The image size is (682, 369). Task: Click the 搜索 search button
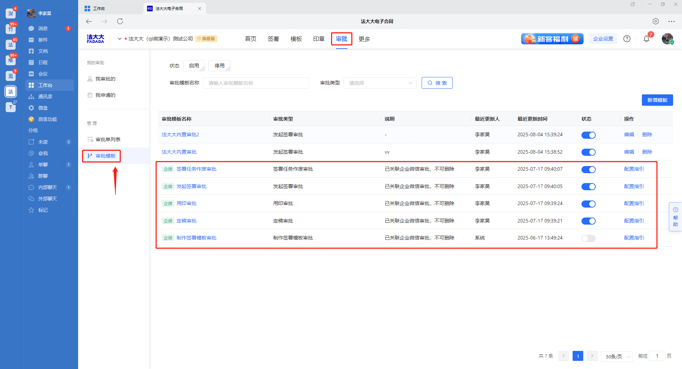[437, 83]
